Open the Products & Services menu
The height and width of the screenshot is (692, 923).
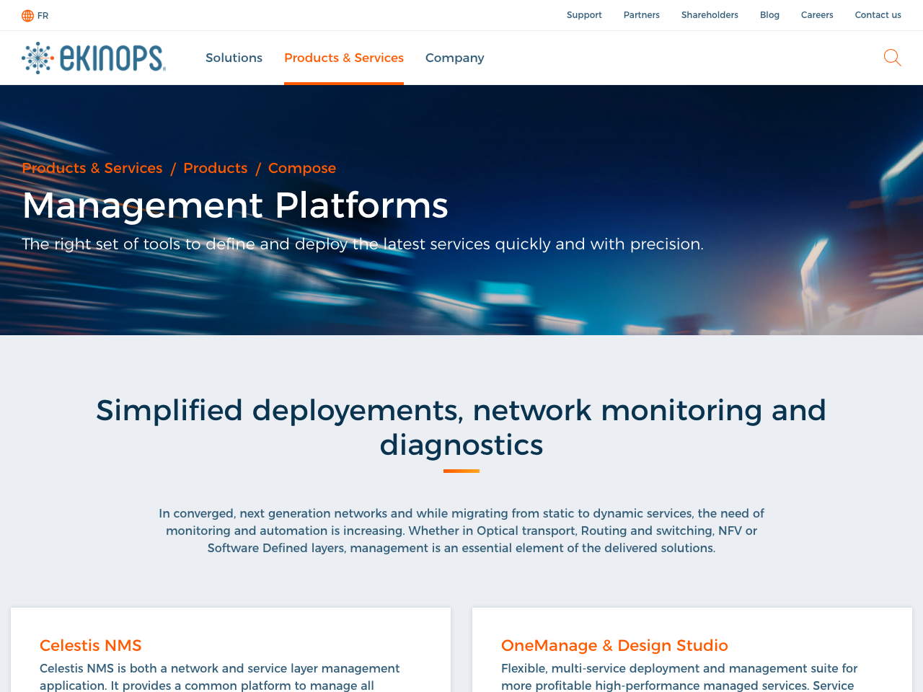tap(344, 56)
